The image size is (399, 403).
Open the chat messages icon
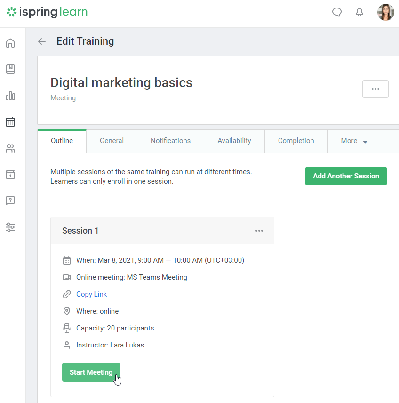pyautogui.click(x=337, y=12)
